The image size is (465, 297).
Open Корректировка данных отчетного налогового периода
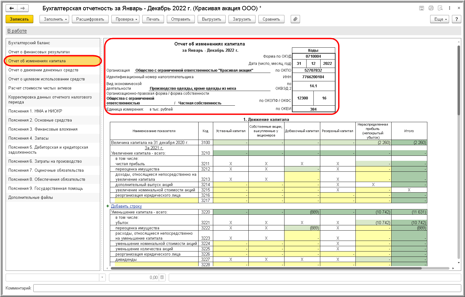click(53, 100)
